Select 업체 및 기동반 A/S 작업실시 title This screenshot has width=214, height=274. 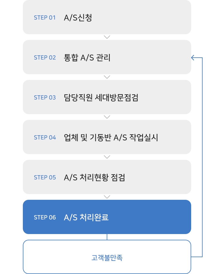111,138
